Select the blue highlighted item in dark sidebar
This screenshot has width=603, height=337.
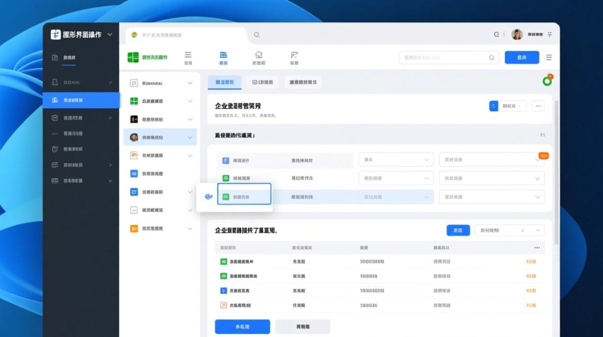(81, 100)
